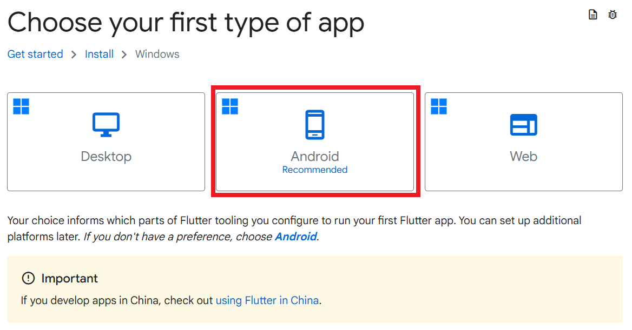Click the bug report icon

tap(613, 15)
